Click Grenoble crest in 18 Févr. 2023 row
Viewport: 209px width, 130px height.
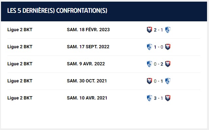[168, 30]
